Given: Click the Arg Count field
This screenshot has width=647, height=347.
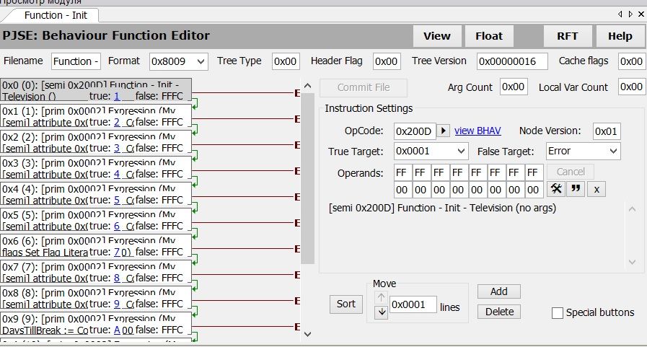Looking at the screenshot, I should pos(514,87).
